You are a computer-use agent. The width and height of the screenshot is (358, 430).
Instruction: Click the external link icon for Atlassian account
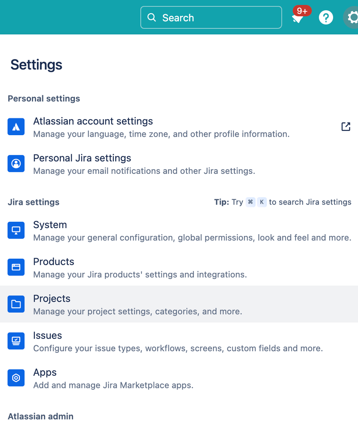[x=346, y=127]
